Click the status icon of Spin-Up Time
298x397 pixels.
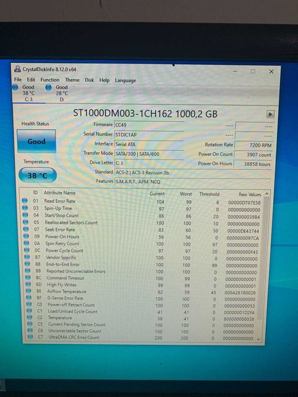pyautogui.click(x=25, y=208)
